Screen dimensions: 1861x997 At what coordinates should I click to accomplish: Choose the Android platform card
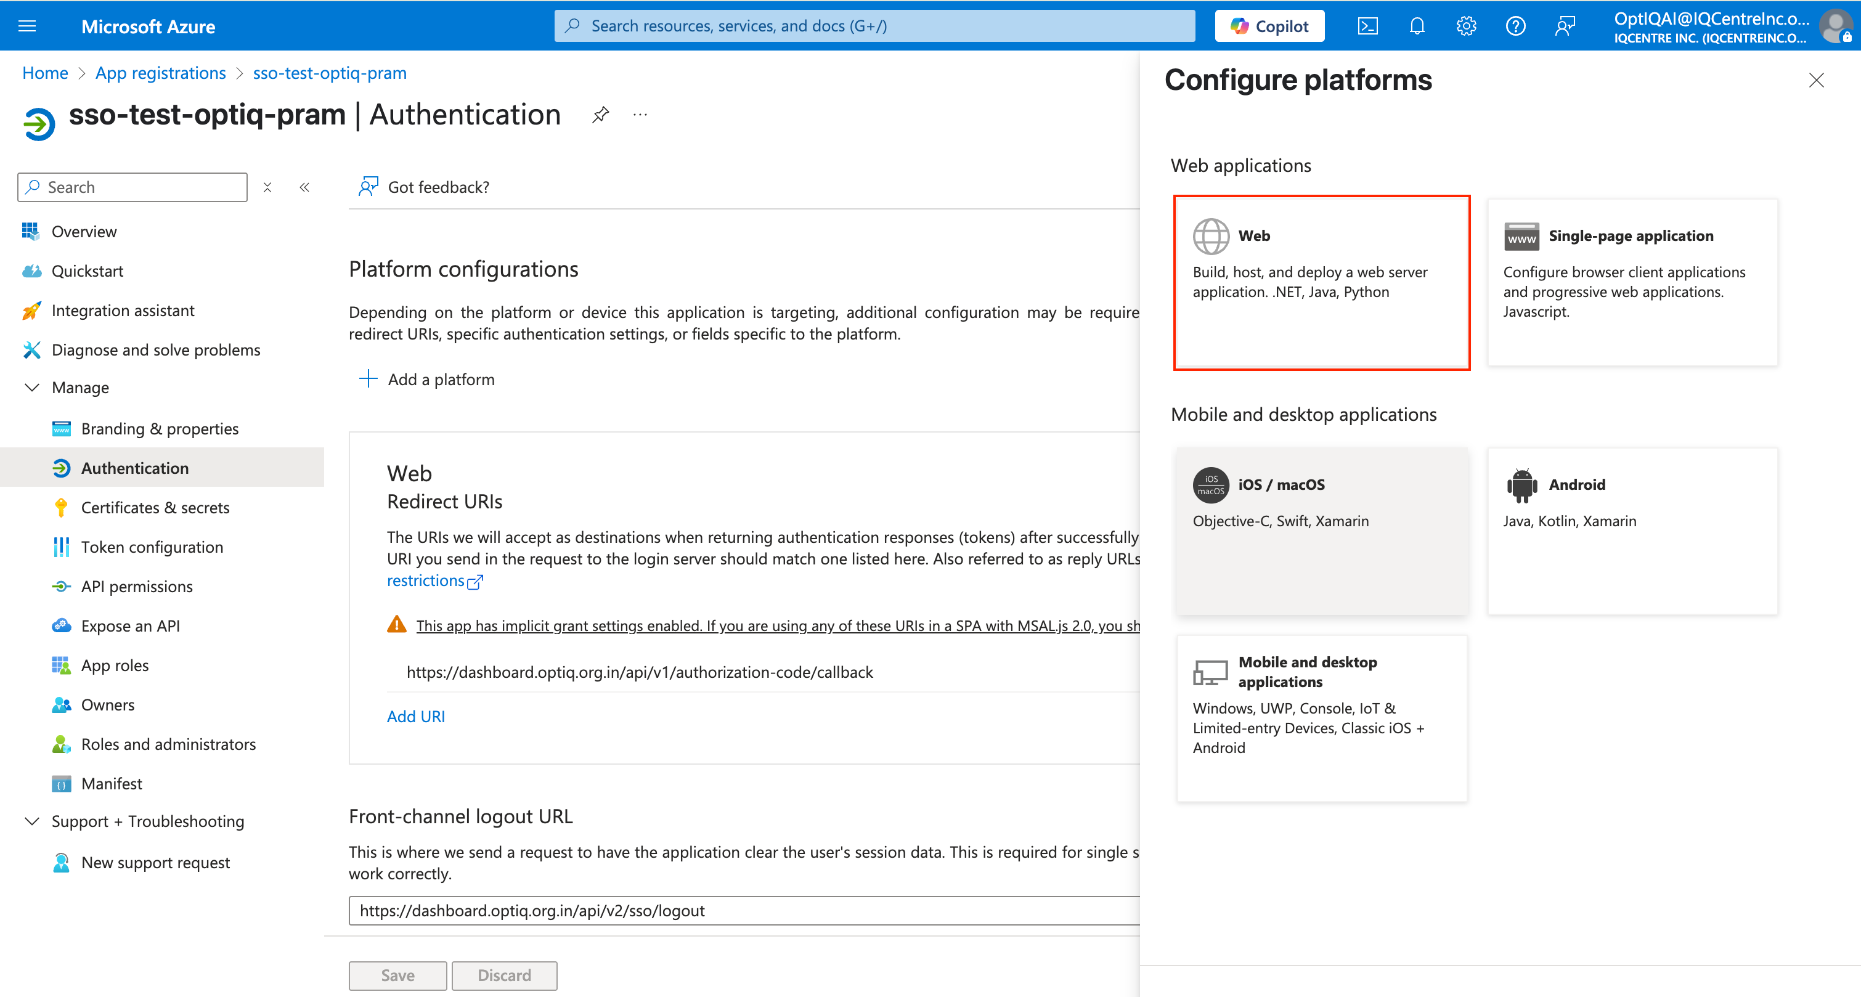1632,531
